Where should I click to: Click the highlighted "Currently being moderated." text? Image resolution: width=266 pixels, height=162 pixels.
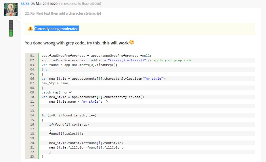[57, 29]
